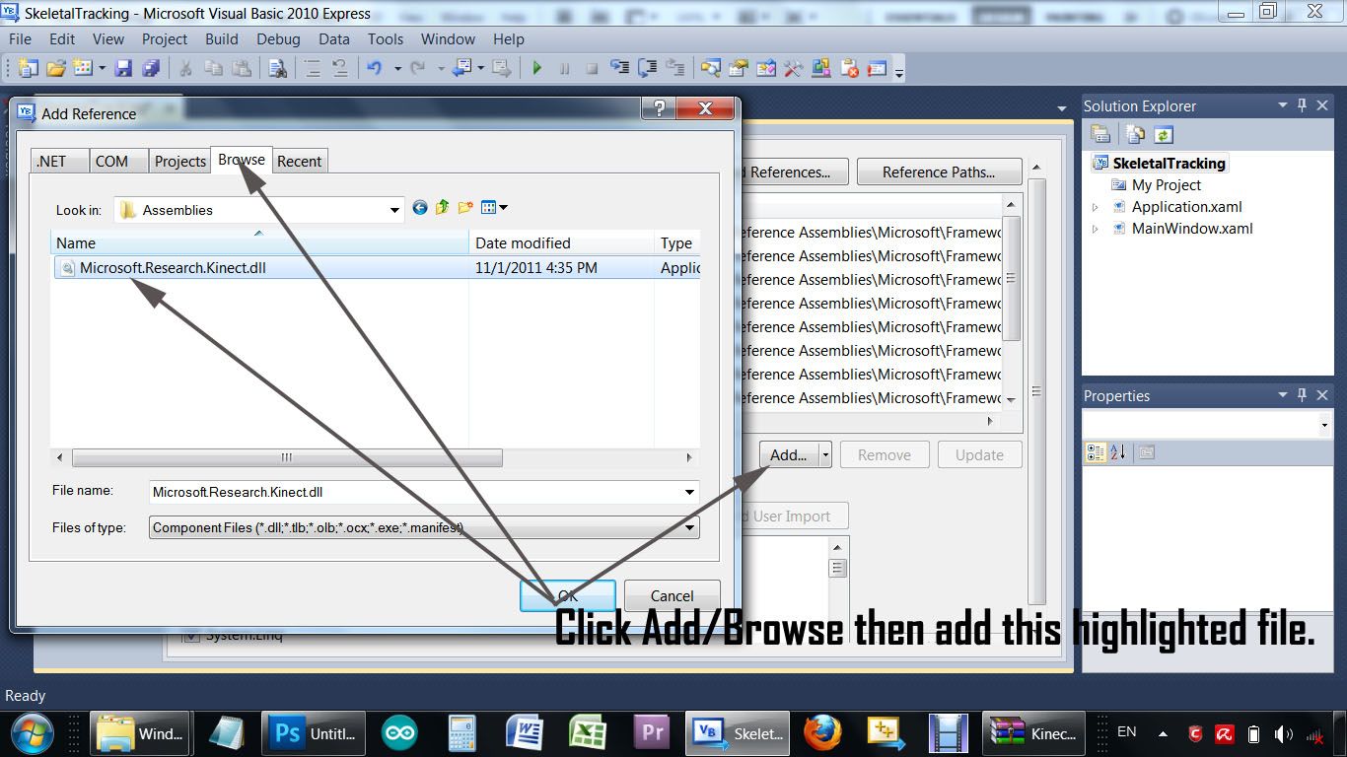Click the Cut toolbar icon

[185, 67]
